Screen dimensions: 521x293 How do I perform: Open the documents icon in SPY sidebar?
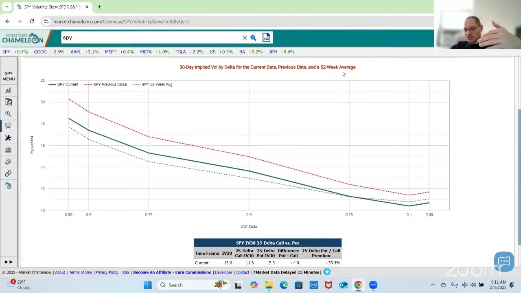point(8,102)
